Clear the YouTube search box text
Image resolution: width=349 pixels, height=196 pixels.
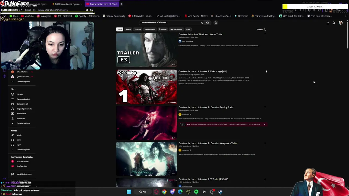[202, 23]
